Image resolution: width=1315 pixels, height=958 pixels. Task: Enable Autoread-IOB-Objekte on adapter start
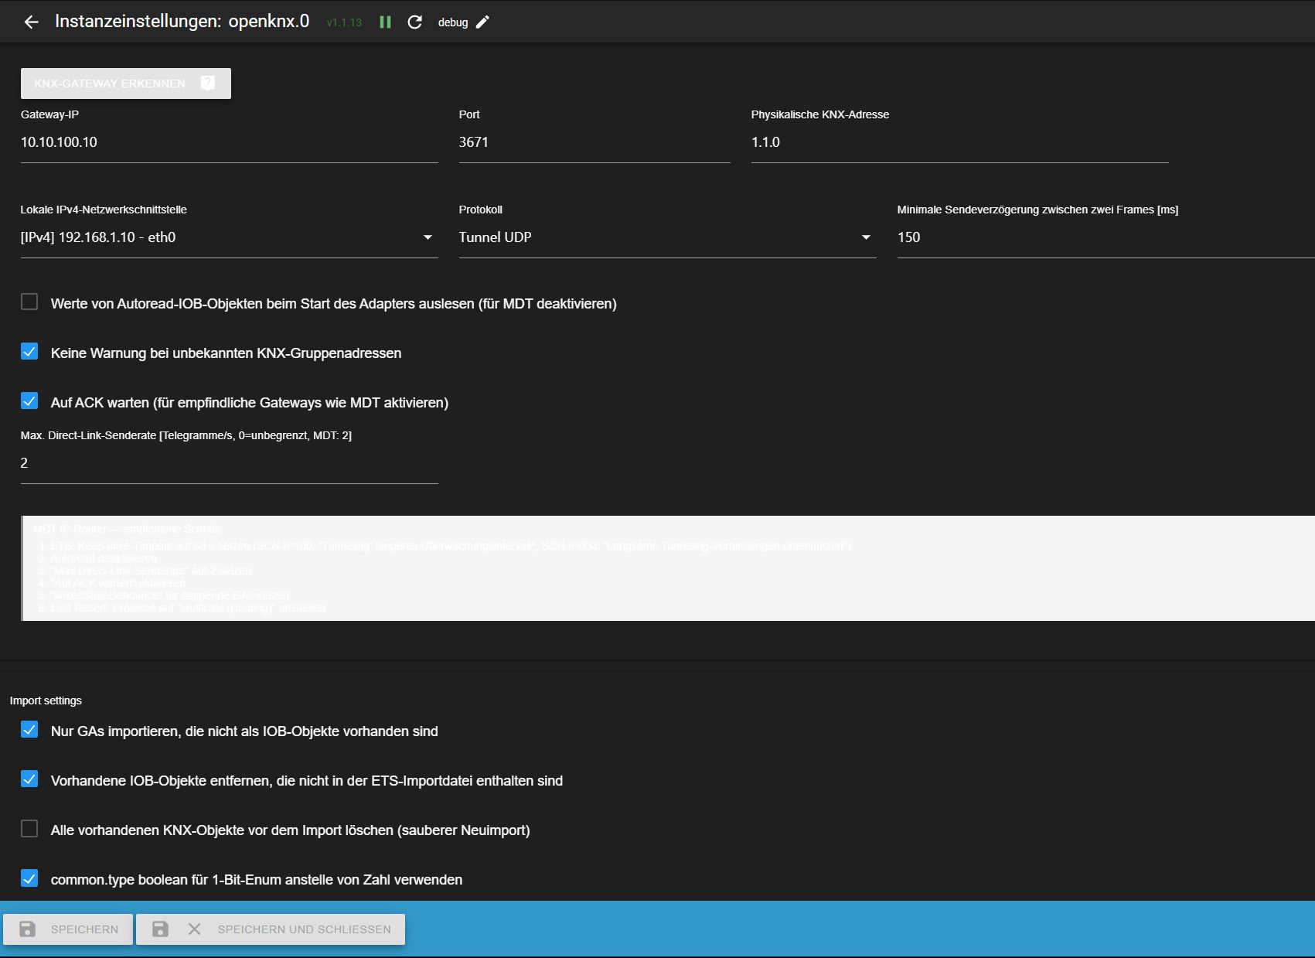tap(29, 302)
